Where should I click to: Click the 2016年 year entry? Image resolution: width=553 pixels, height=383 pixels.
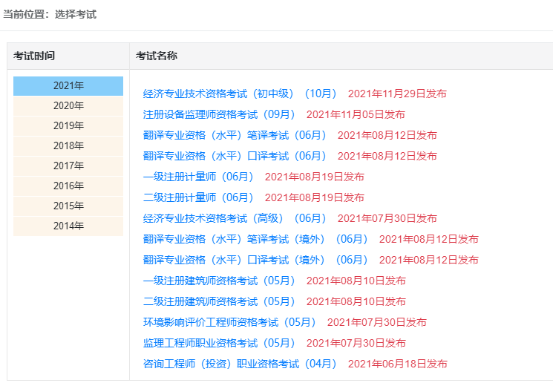pyautogui.click(x=68, y=186)
